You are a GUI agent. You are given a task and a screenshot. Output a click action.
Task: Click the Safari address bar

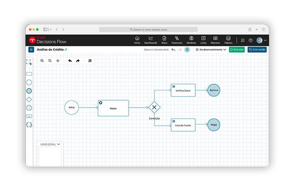coord(148,29)
